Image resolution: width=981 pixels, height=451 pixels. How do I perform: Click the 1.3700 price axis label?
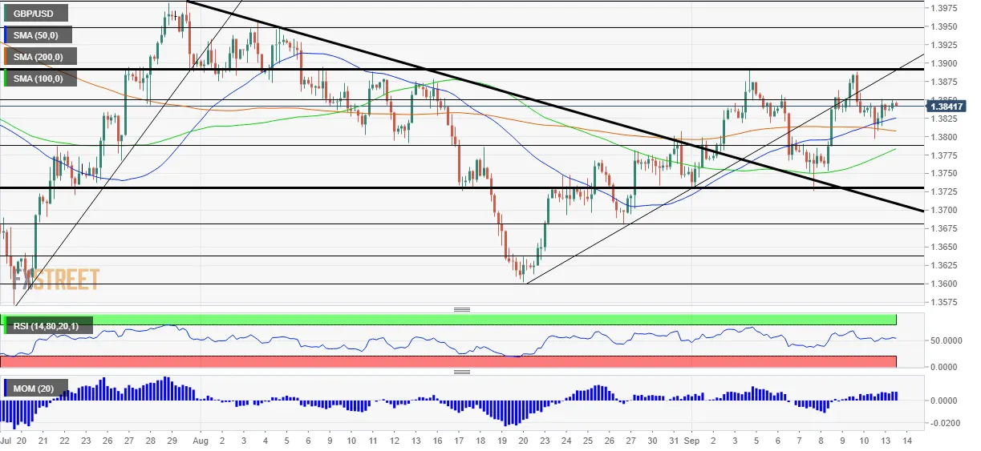(942, 211)
